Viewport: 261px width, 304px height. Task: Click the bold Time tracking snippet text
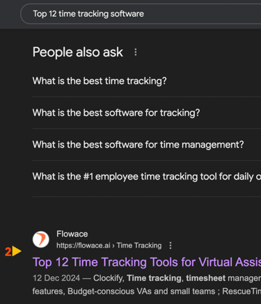155,278
